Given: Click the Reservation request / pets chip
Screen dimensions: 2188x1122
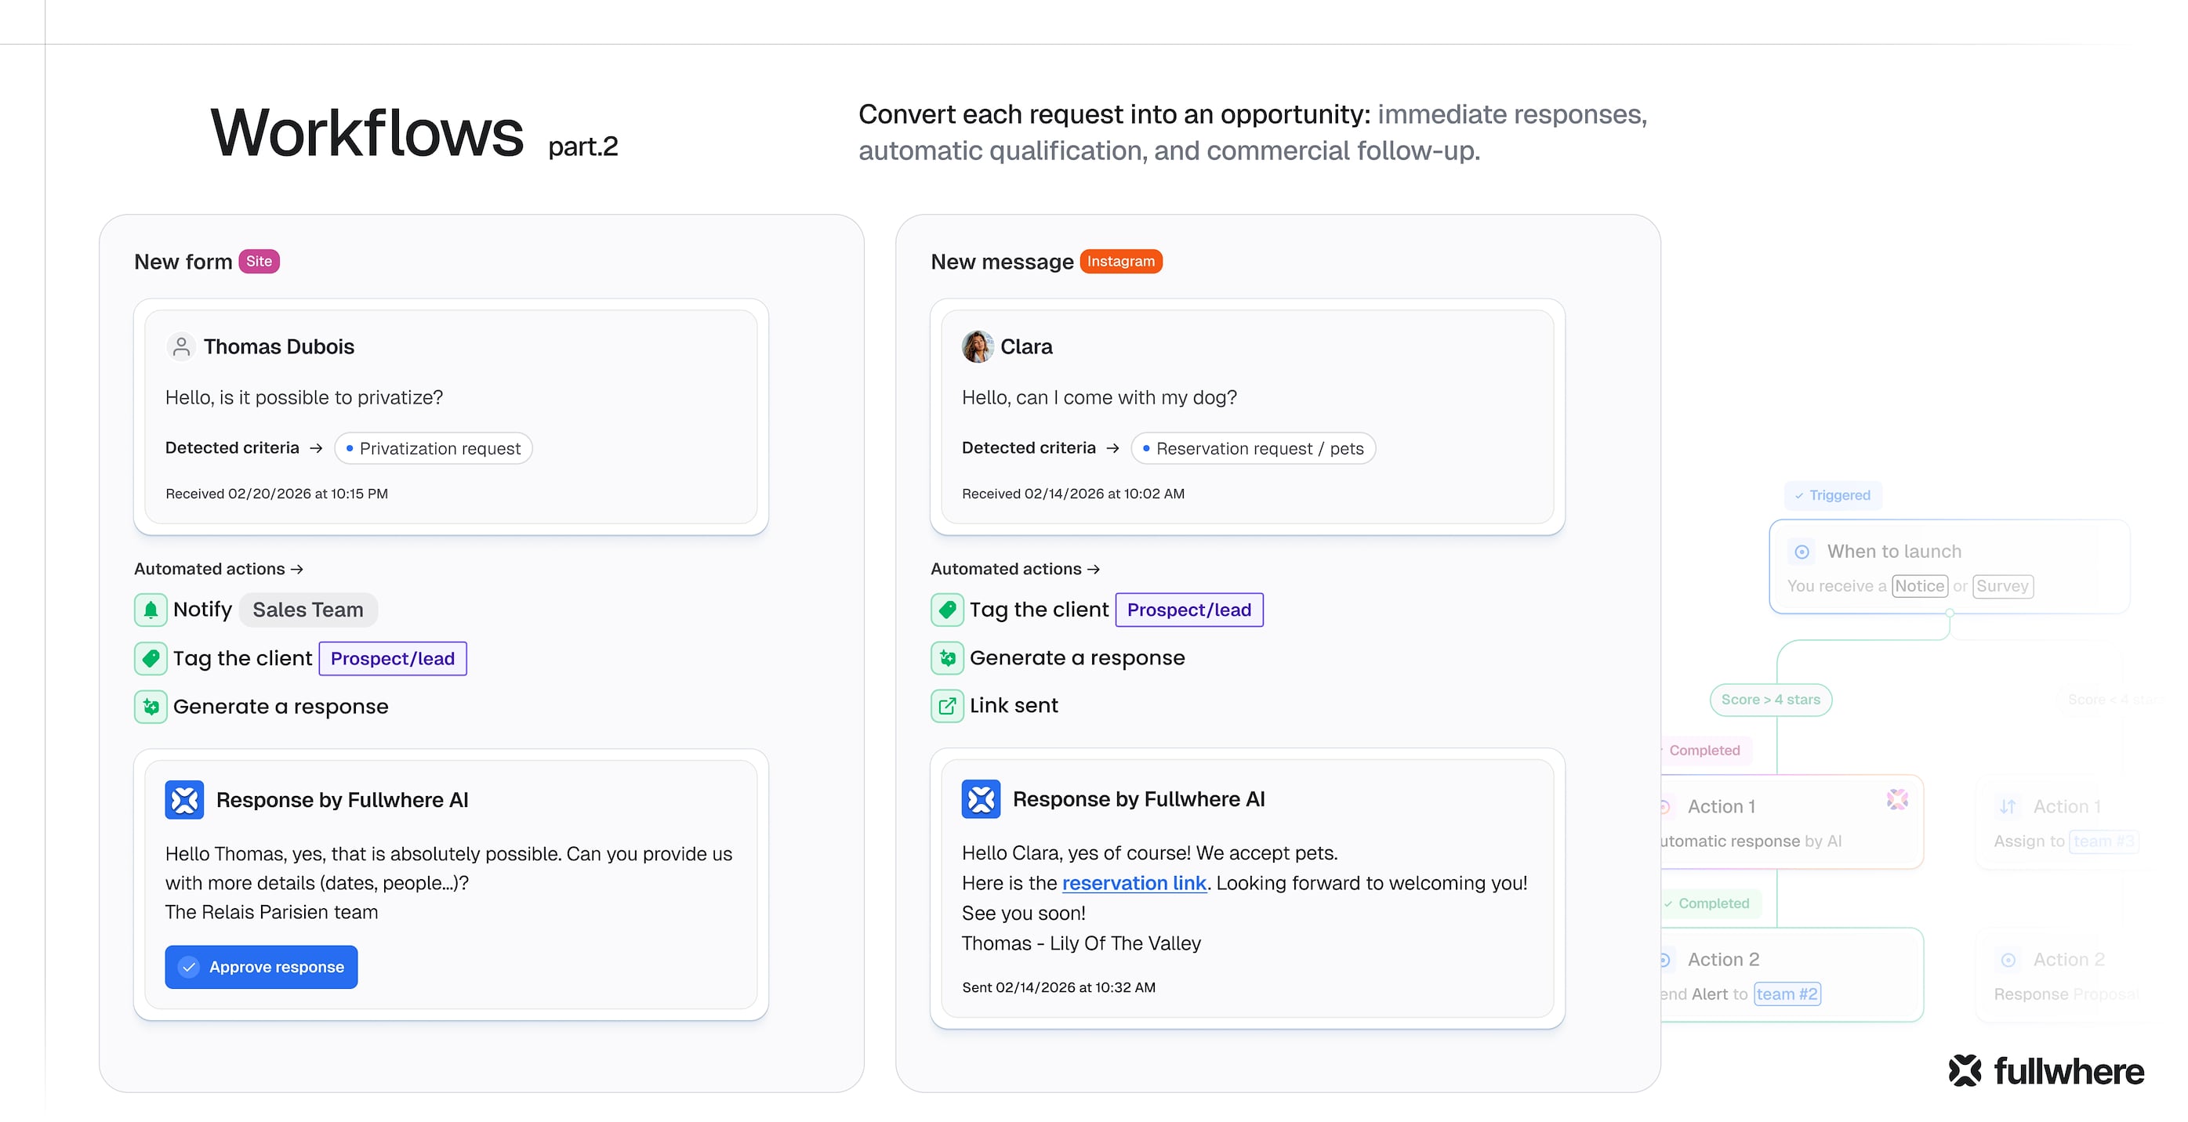Looking at the screenshot, I should [1253, 448].
